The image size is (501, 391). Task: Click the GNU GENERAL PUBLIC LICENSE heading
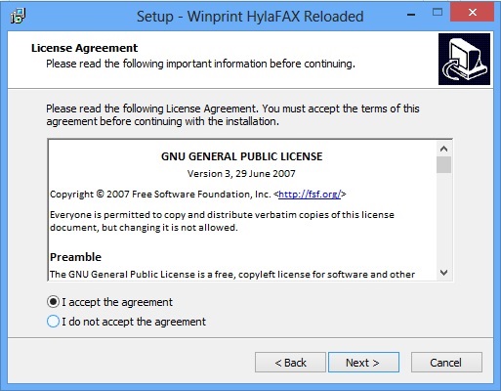pos(242,156)
